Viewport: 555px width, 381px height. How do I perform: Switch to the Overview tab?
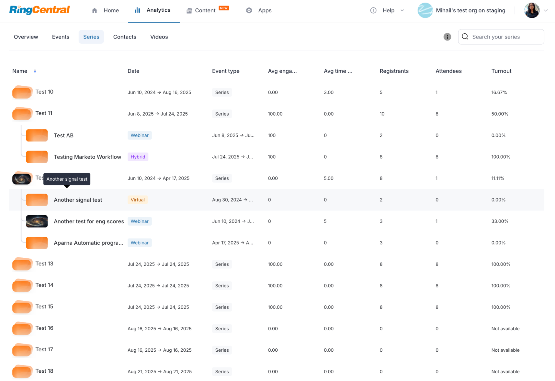click(26, 37)
